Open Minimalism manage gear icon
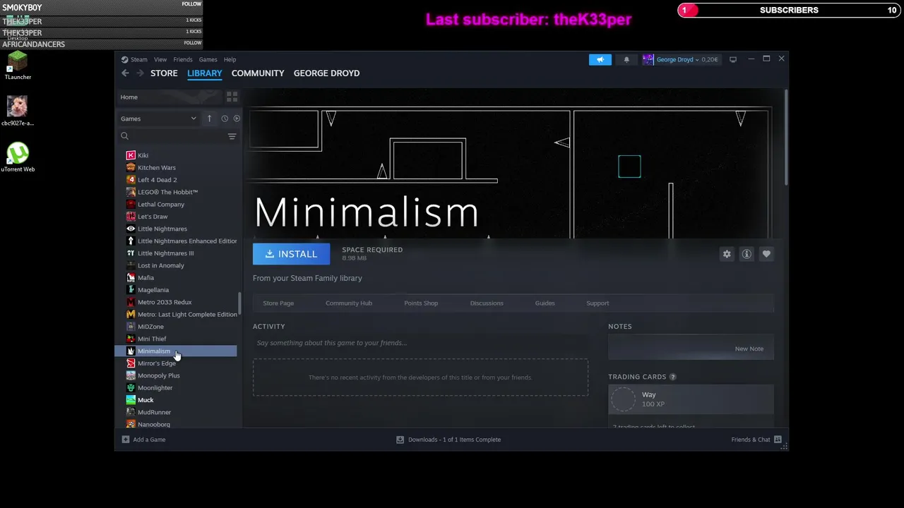 coord(727,254)
